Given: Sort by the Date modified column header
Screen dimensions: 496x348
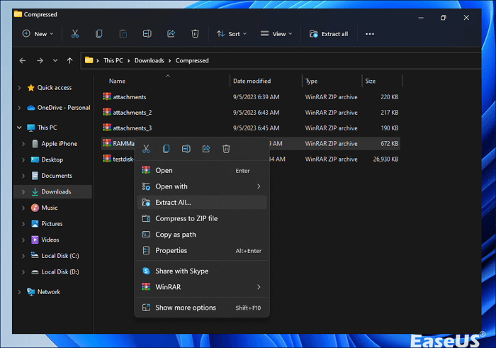Looking at the screenshot, I should tap(252, 81).
